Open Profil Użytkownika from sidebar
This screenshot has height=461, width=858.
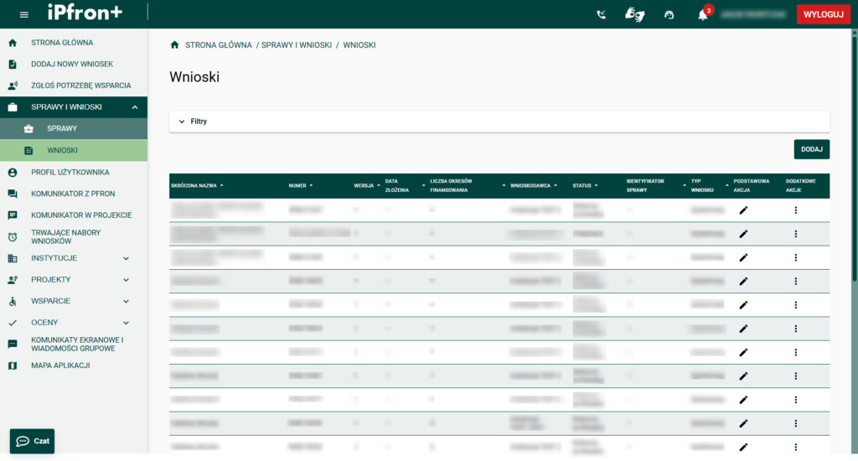point(70,173)
